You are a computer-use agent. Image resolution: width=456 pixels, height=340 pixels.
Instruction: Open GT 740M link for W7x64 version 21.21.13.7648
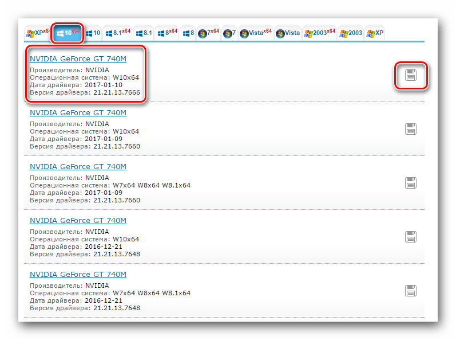click(78, 275)
